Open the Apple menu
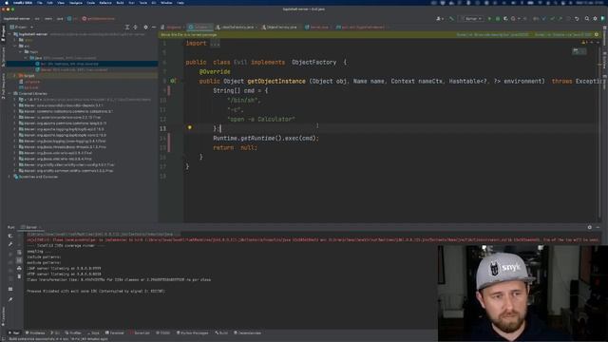The height and width of the screenshot is (342, 608). coord(7,3)
